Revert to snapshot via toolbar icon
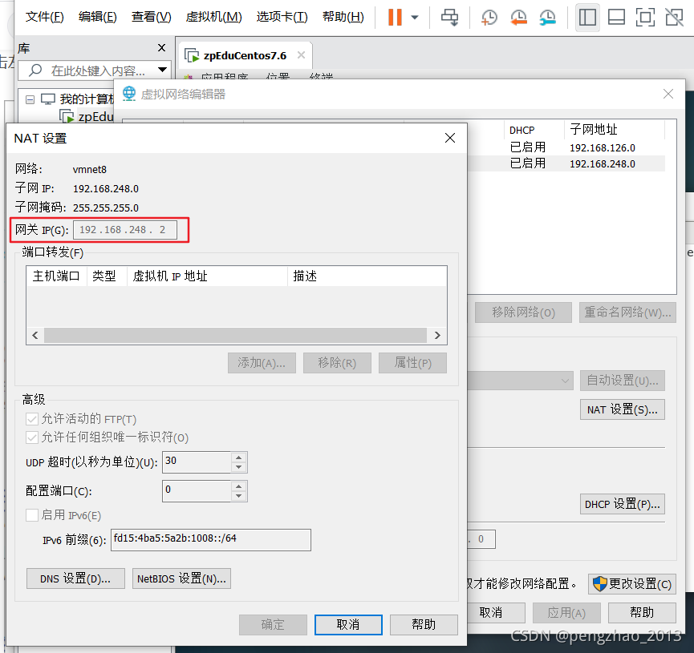694x653 pixels. click(518, 17)
